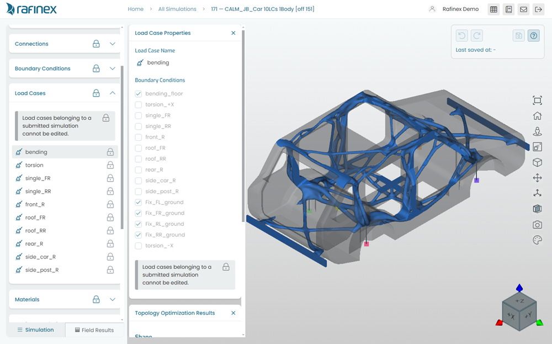Switch to the Field Results tab
This screenshot has width=552, height=344.
point(94,330)
